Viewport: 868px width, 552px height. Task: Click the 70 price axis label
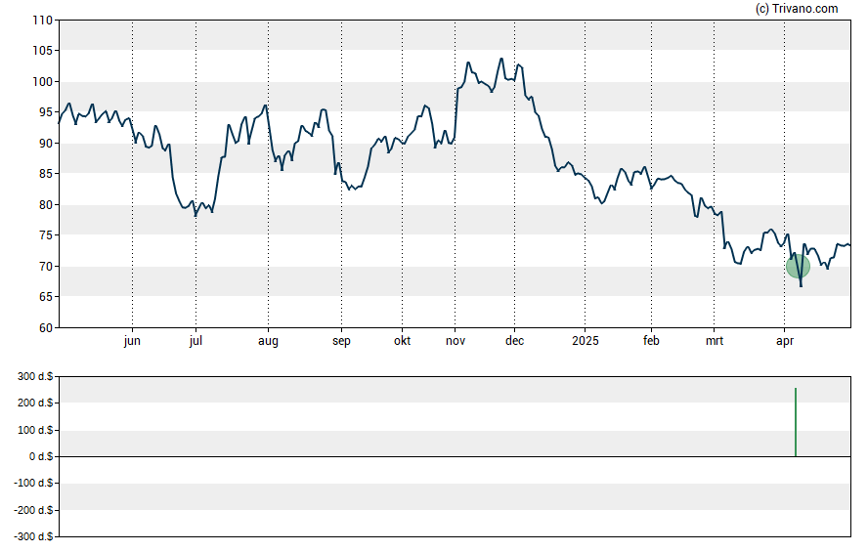45,266
